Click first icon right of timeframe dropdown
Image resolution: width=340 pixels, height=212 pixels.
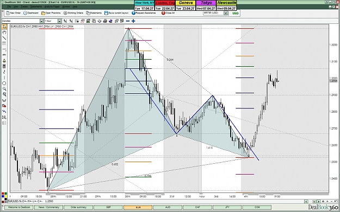coord(65,21)
